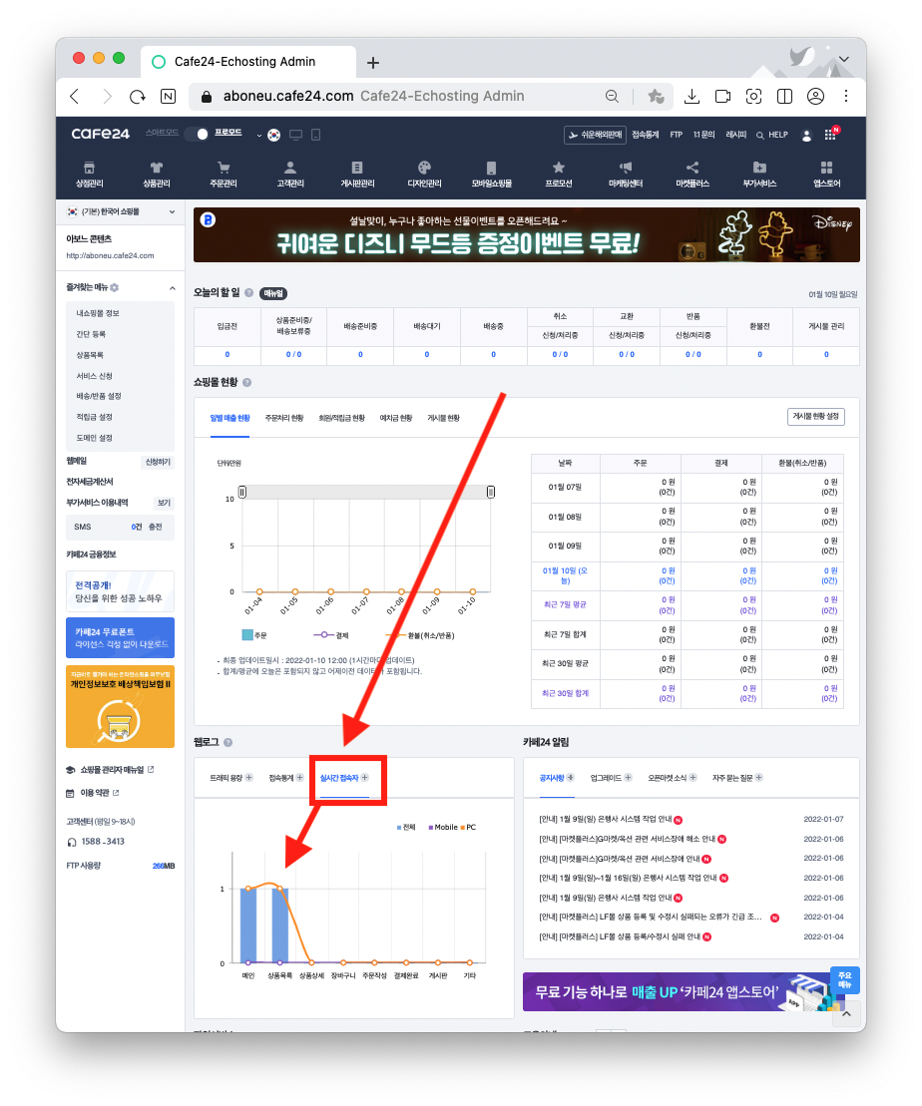Image resolution: width=922 pixels, height=1106 pixels.
Task: Click the help question mark next to 웹로그
Action: (x=229, y=743)
